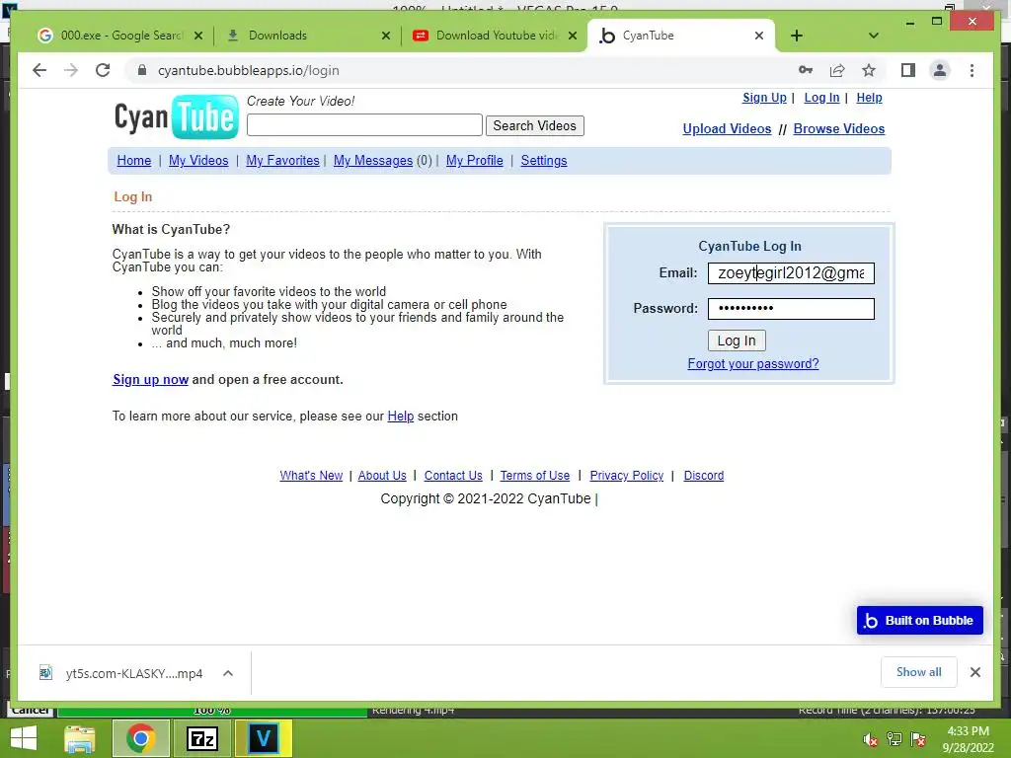Close the downloads bar
The height and width of the screenshot is (758, 1011).
975,672
